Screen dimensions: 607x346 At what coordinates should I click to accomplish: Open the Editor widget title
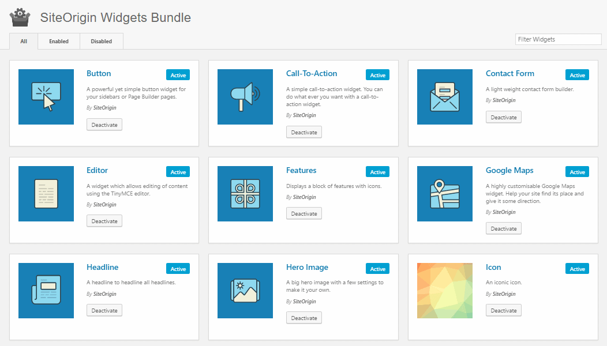pyautogui.click(x=97, y=170)
